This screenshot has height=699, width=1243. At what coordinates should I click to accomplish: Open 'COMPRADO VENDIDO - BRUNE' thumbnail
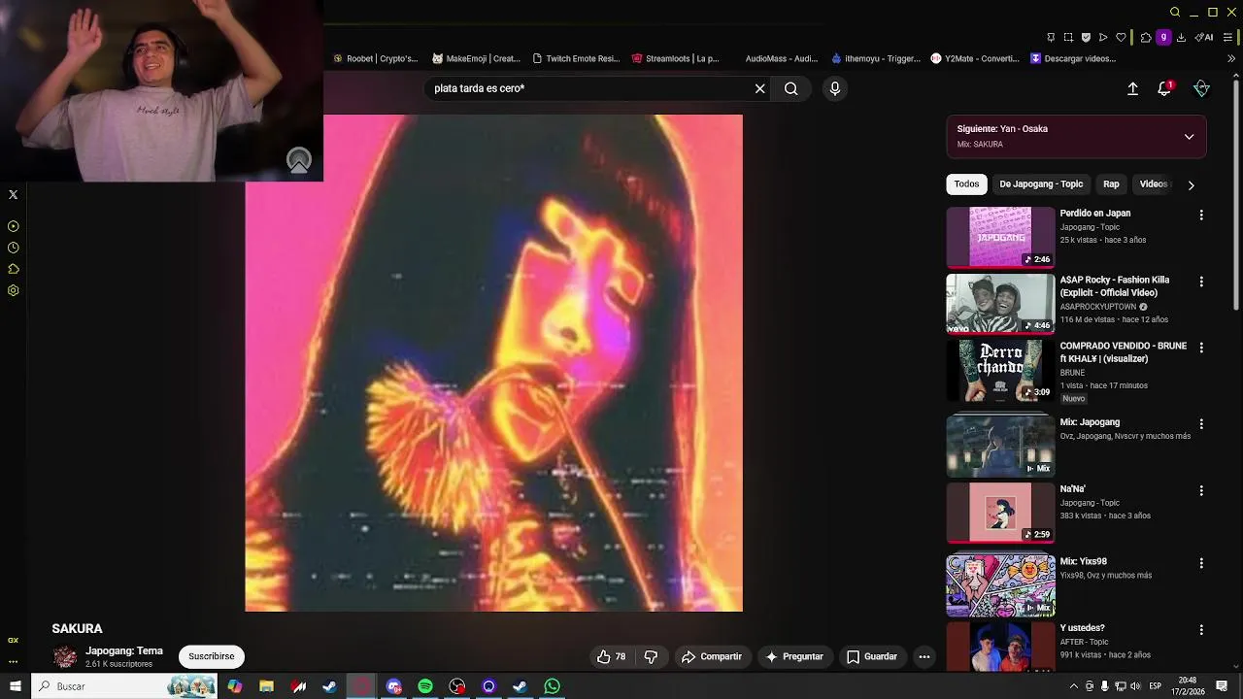(1000, 370)
